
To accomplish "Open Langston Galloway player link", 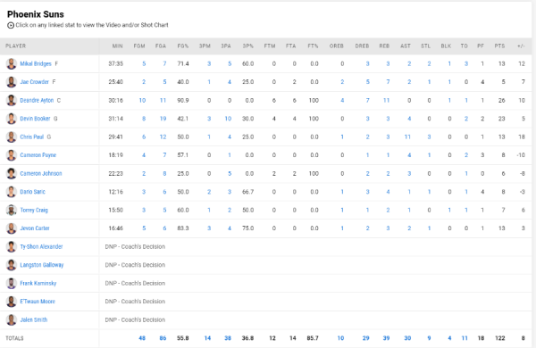I will click(42, 265).
